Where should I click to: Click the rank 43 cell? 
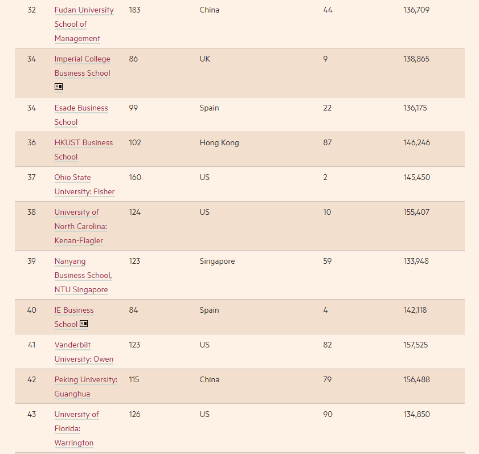[x=31, y=414]
